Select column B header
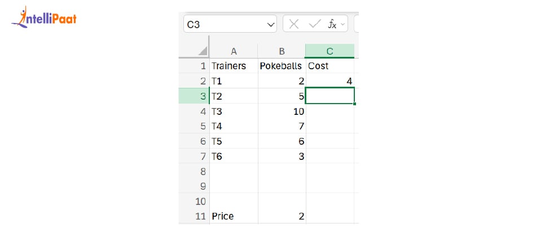 pos(281,51)
